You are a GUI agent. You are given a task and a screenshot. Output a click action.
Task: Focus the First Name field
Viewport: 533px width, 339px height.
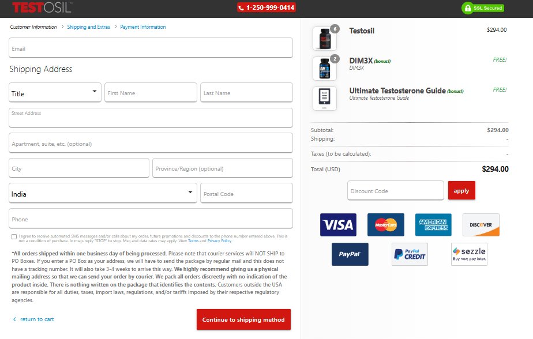pos(151,92)
